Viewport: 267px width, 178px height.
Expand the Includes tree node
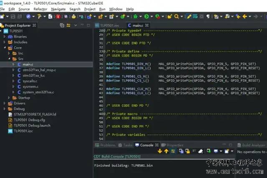point(5,42)
